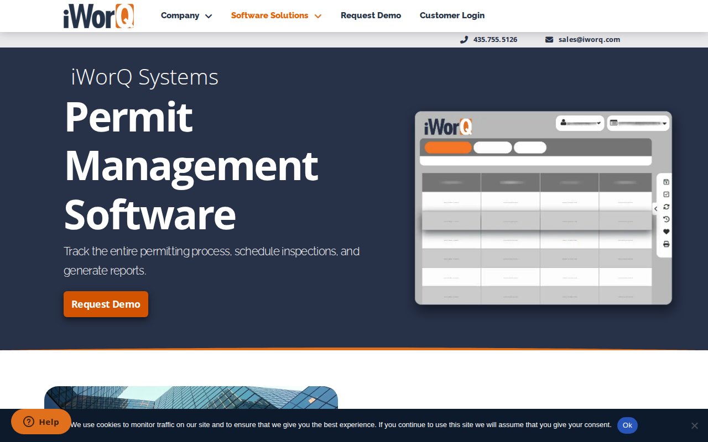708x442 pixels.
Task: Dismiss the cookie banner with X
Action: [694, 425]
